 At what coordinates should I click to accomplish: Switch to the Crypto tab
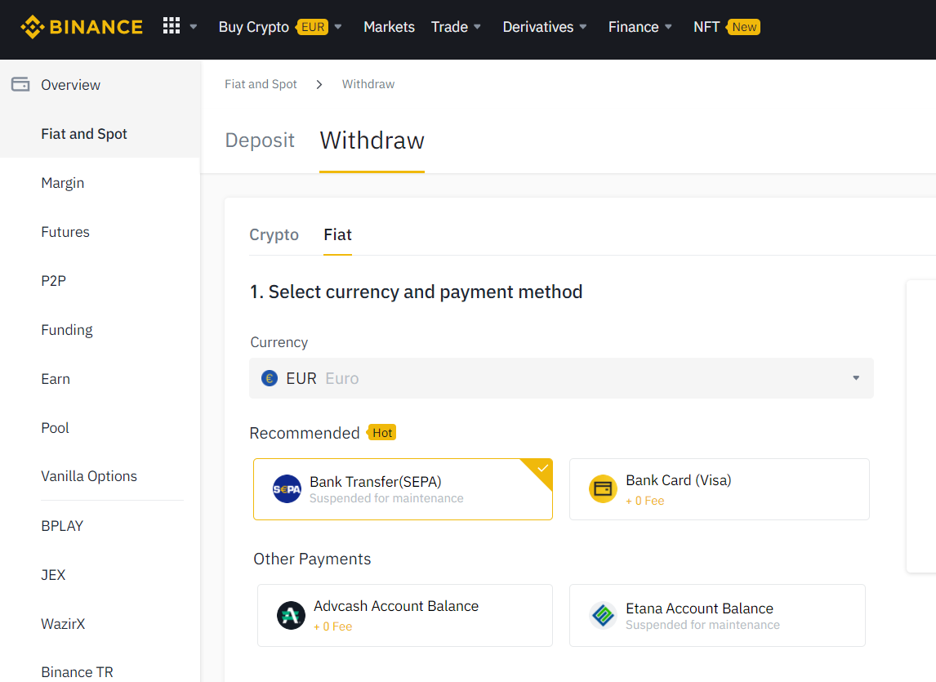pyautogui.click(x=274, y=234)
